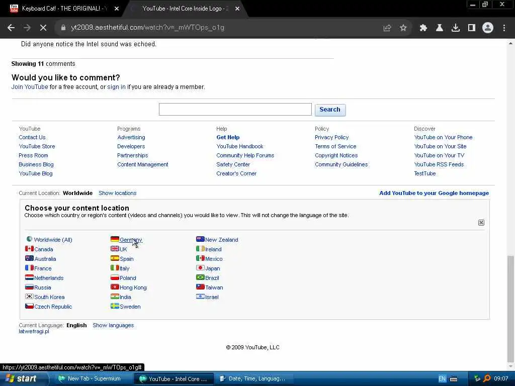
Task: Open the browser three-dot menu
Action: [504, 28]
